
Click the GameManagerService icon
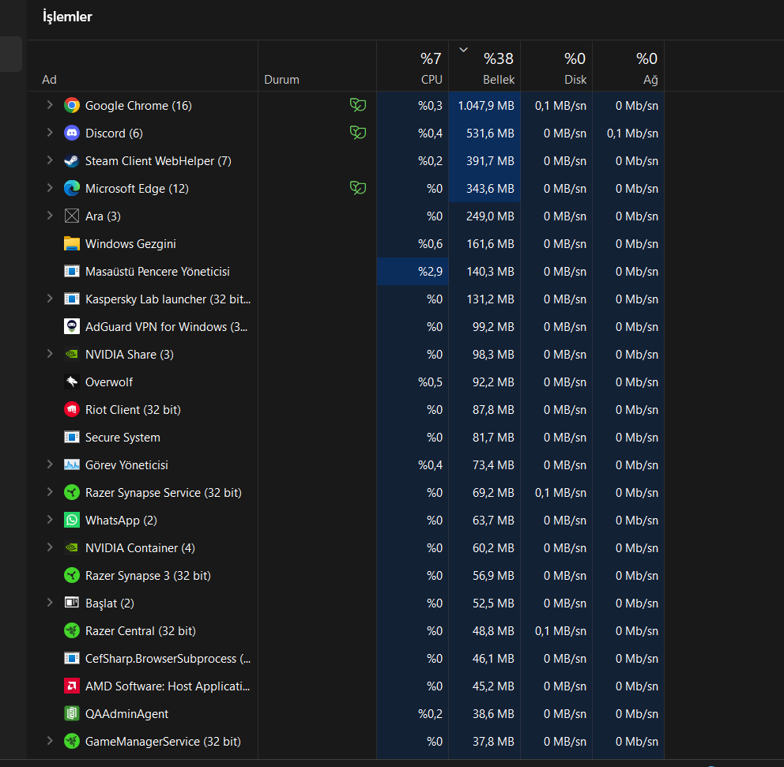click(72, 742)
